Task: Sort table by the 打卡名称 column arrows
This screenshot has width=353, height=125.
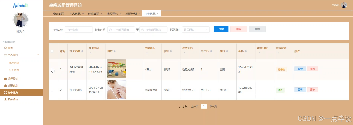Action: click(82, 51)
